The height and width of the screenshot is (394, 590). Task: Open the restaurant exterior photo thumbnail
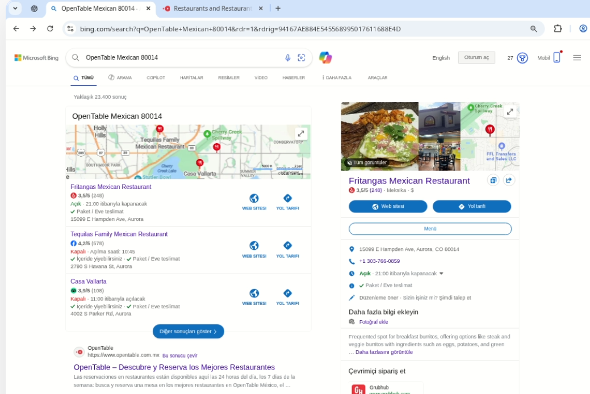(x=439, y=120)
